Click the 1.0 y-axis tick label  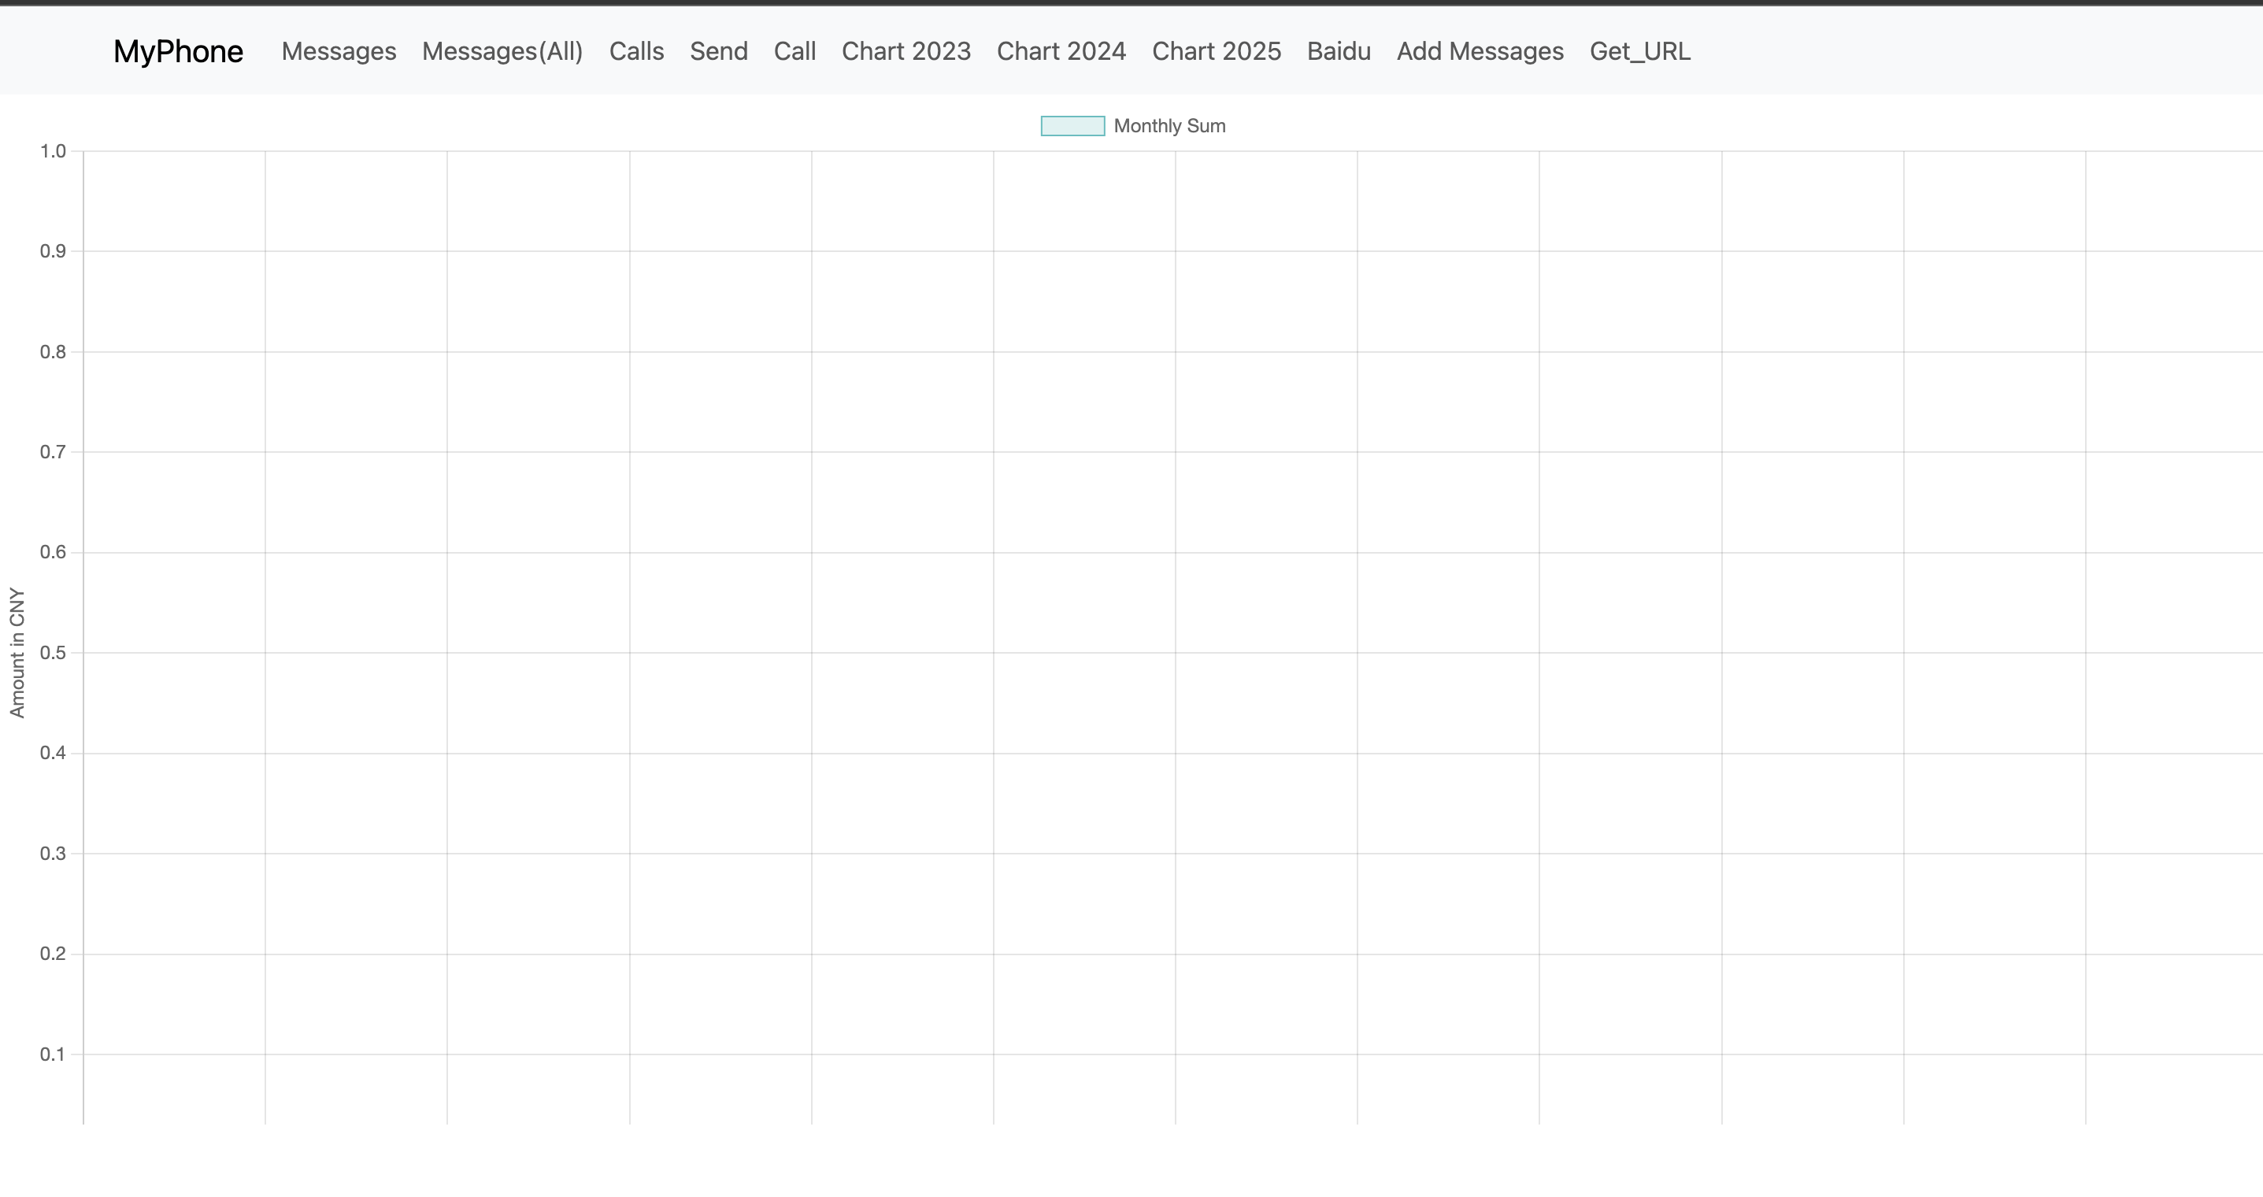pos(53,151)
